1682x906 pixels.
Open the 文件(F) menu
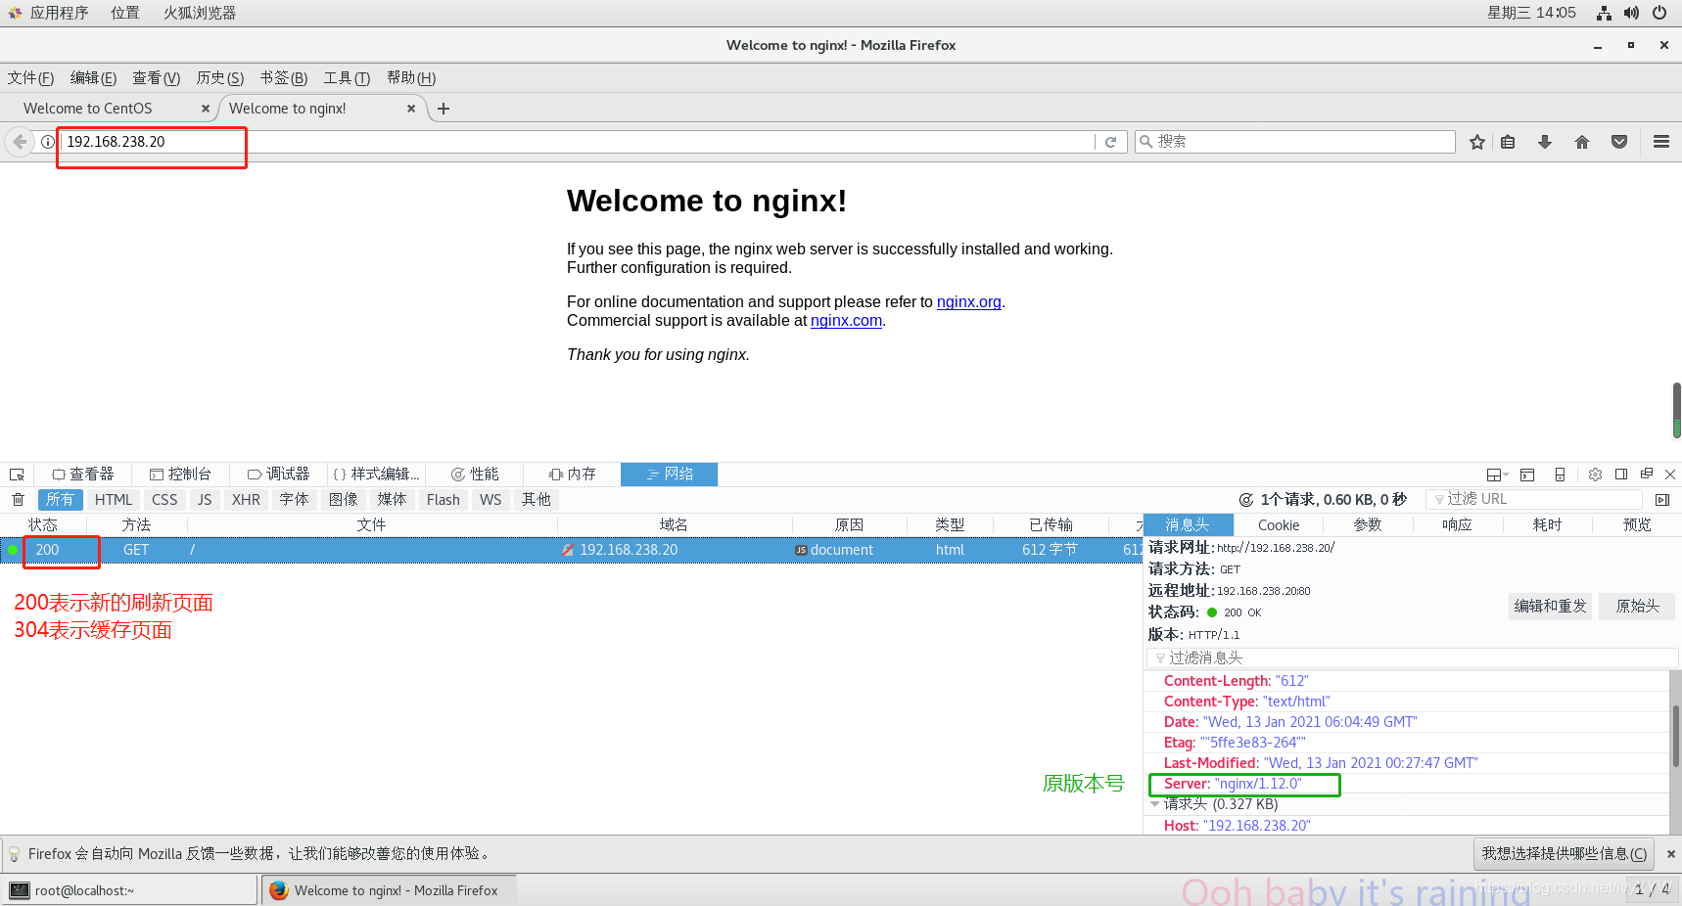tap(30, 78)
